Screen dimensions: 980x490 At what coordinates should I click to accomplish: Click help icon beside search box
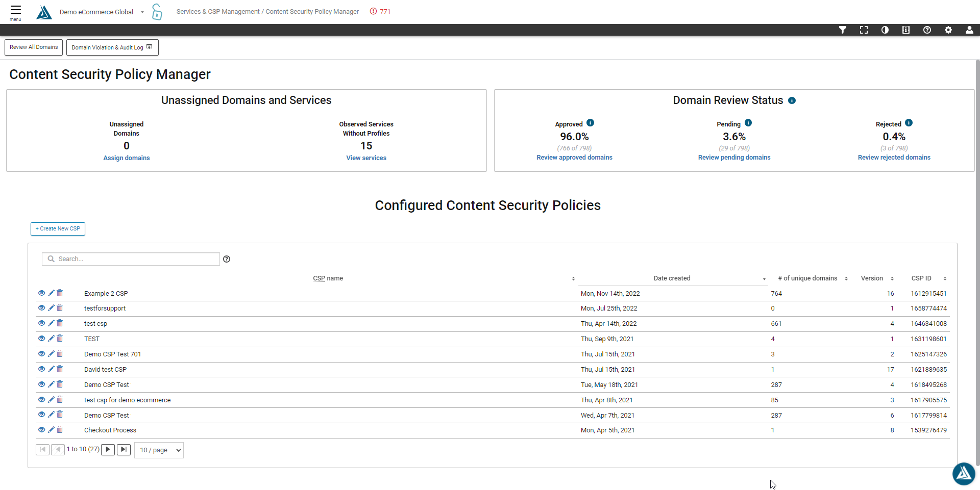point(227,259)
